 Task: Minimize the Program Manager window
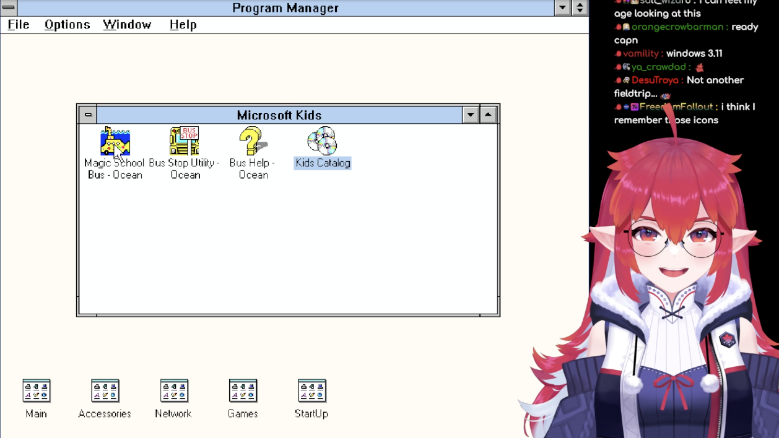(x=562, y=7)
